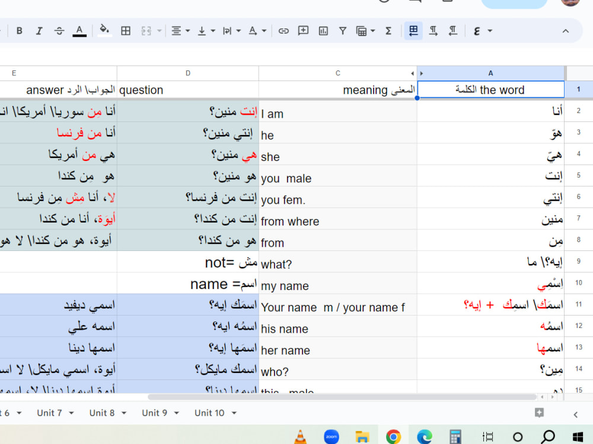The image size is (593, 444).
Task: Toggle italic formatting
Action: click(39, 30)
